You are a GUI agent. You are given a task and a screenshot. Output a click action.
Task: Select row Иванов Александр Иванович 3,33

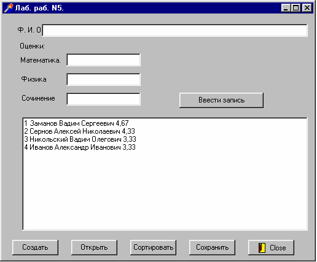pyautogui.click(x=80, y=147)
